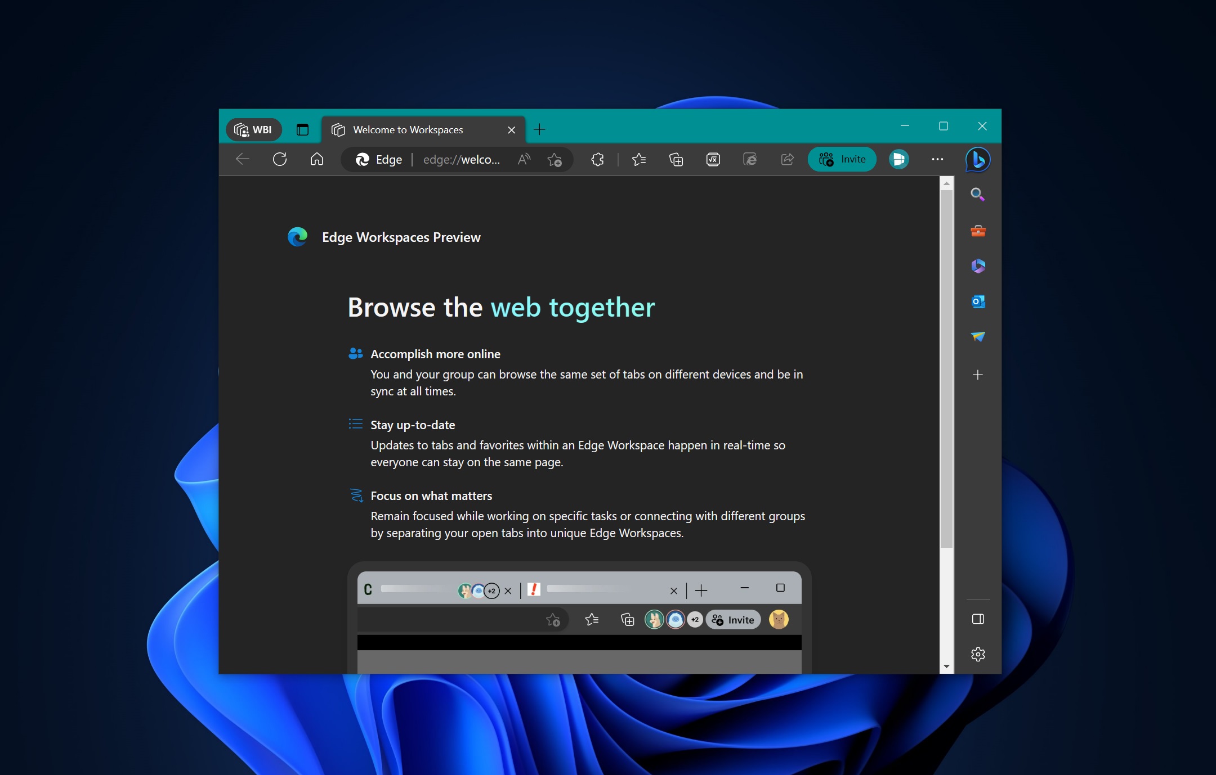Click the Edge Workspaces Preview logo
The height and width of the screenshot is (775, 1216).
[x=298, y=237]
